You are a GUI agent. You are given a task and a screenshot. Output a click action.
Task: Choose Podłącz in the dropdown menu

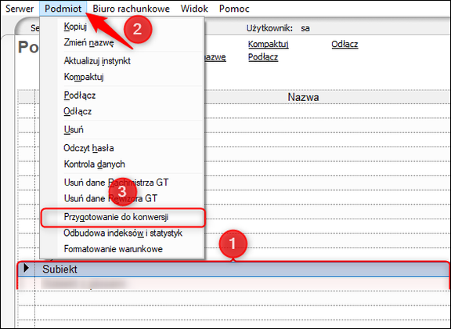click(x=122, y=96)
